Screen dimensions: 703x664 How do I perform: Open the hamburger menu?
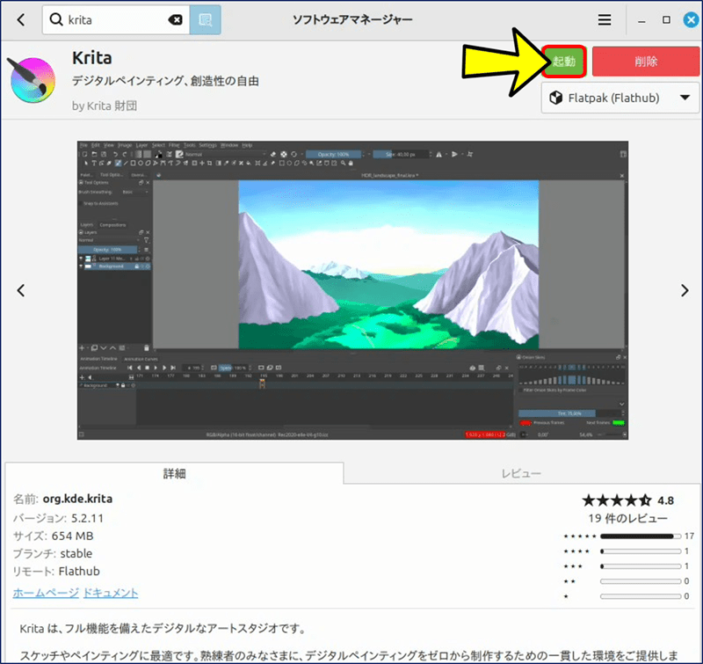pos(605,19)
